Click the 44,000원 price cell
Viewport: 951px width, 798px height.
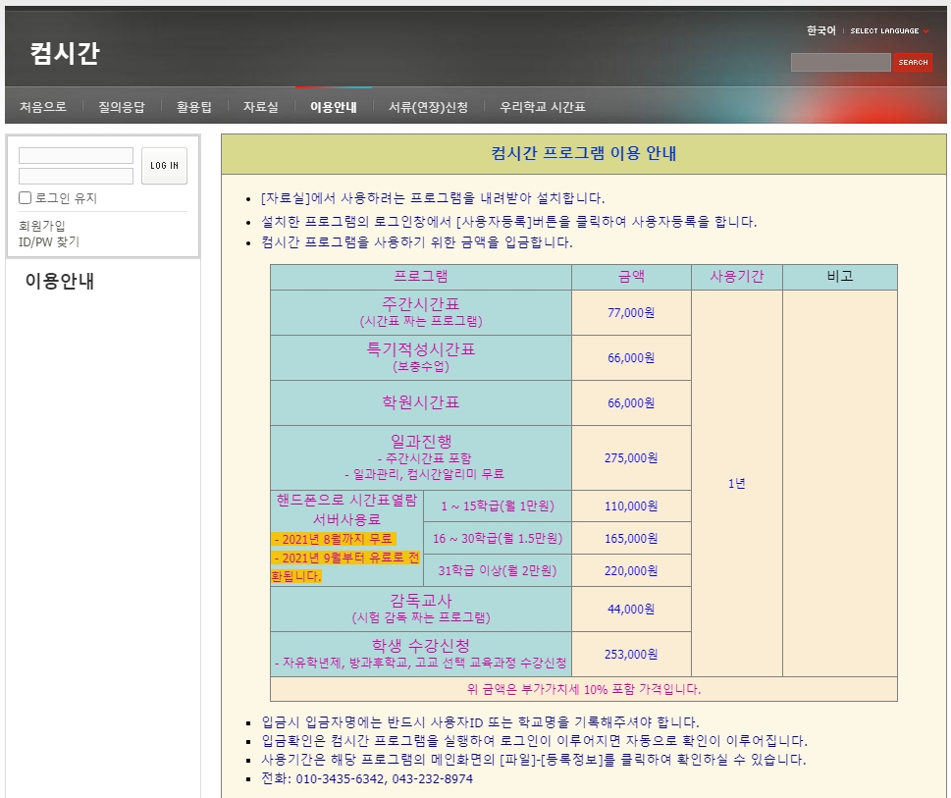click(x=631, y=610)
